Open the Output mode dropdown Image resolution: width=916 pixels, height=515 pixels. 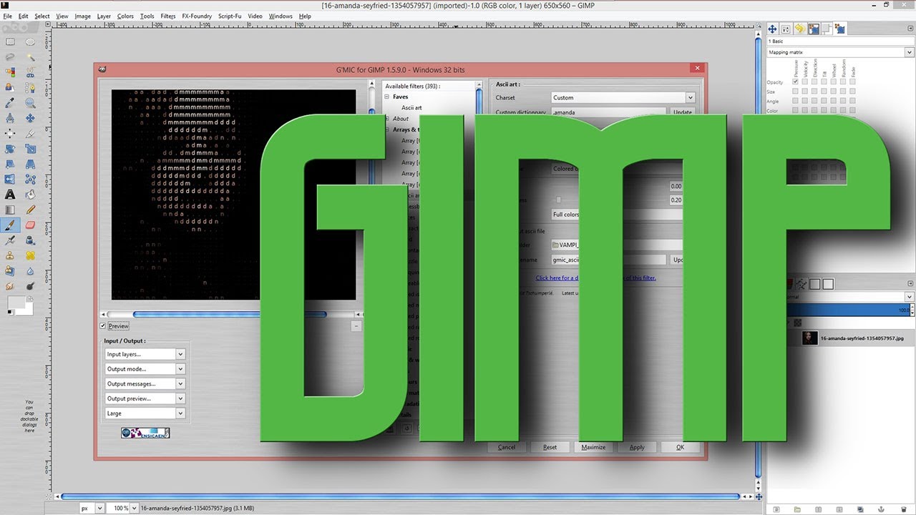(145, 369)
